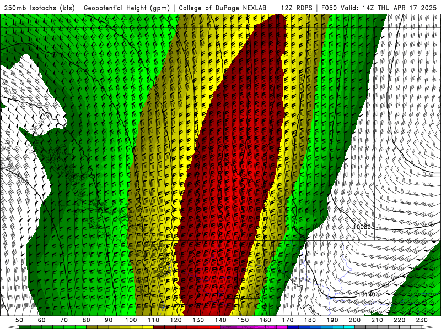
Task: Click the 230 value on the color scale
Action: click(422, 320)
